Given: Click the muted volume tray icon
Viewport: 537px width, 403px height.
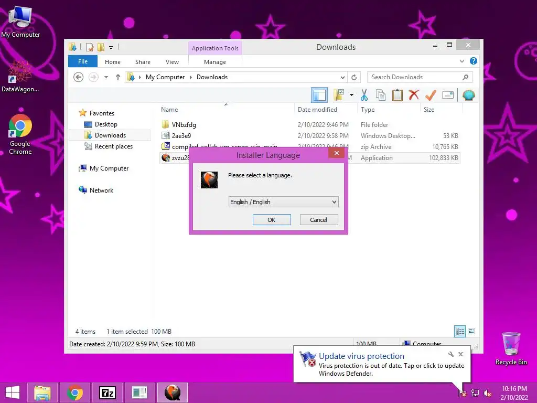Looking at the screenshot, I should point(488,393).
